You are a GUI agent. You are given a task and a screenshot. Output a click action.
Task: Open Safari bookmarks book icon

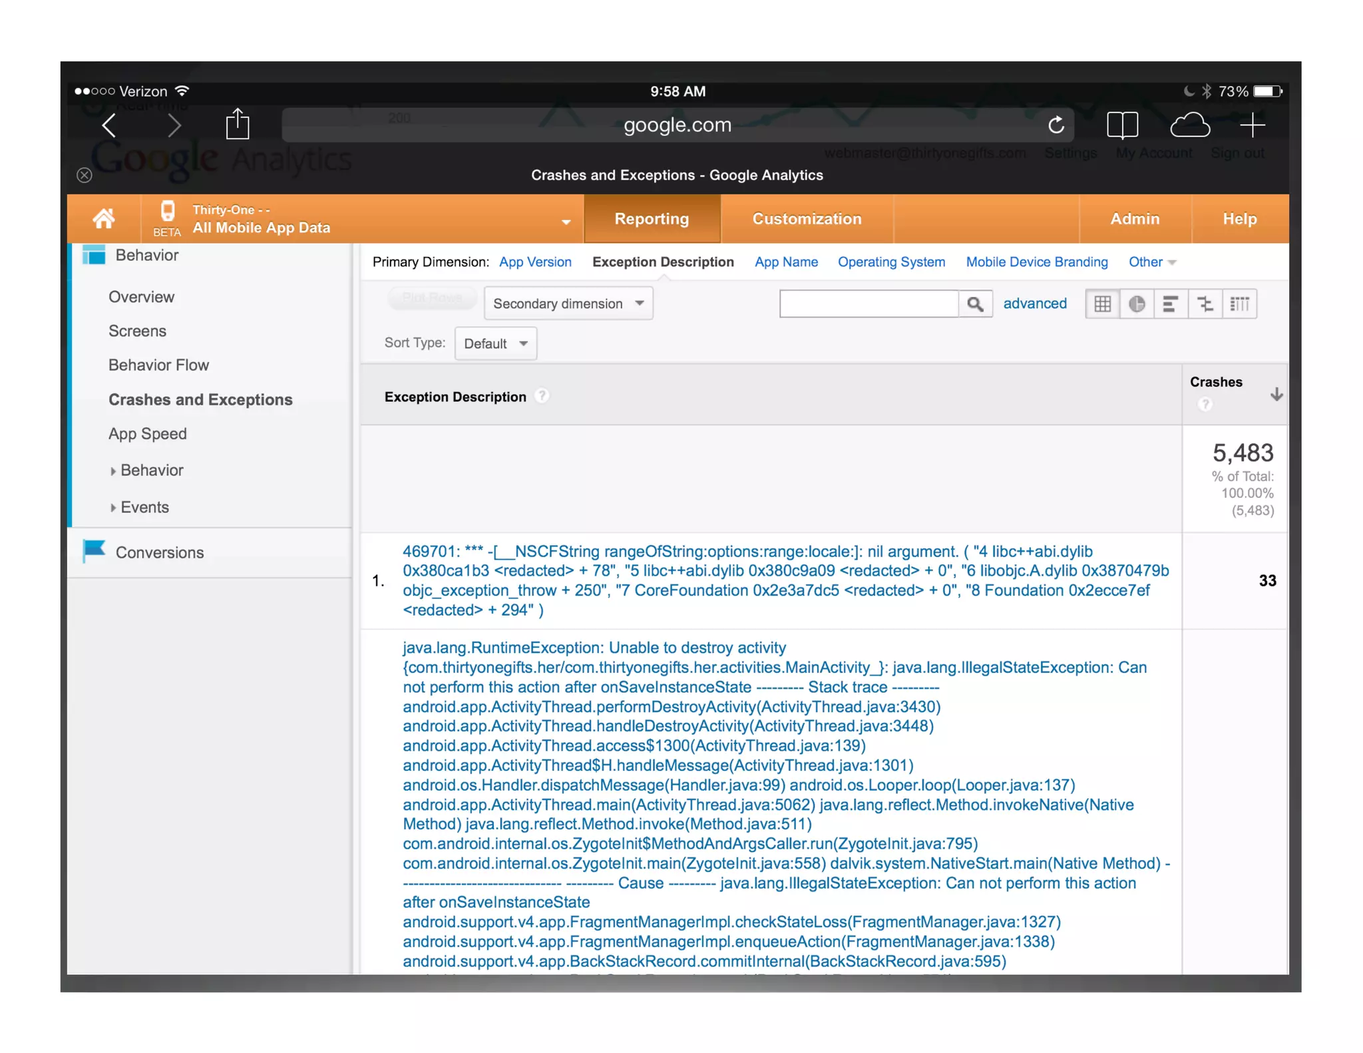tap(1122, 125)
